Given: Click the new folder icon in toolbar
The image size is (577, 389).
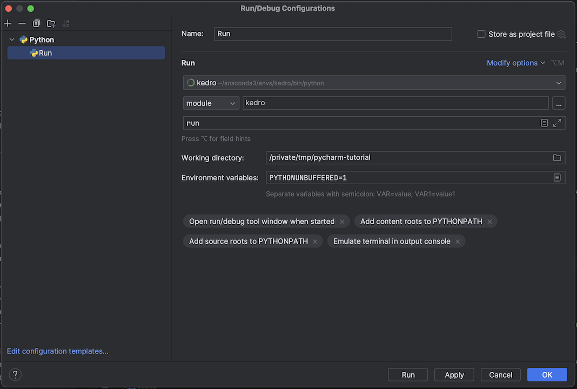Looking at the screenshot, I should (51, 23).
